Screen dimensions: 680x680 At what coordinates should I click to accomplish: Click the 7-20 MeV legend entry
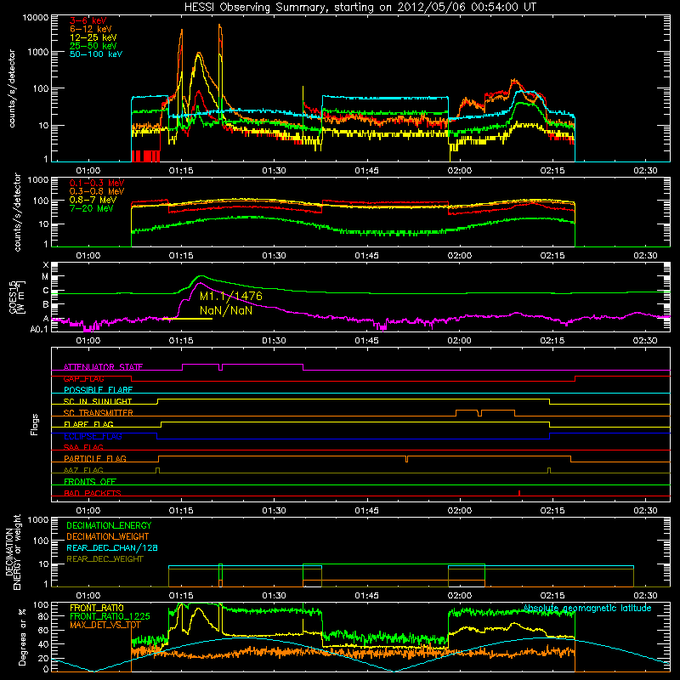tap(92, 208)
